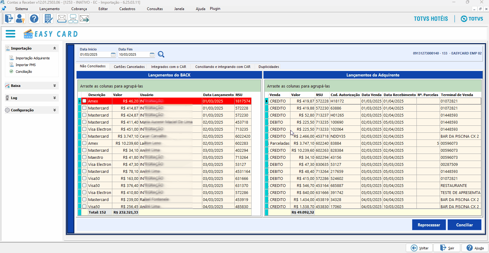Click the Data Fim date field

(x=134, y=55)
